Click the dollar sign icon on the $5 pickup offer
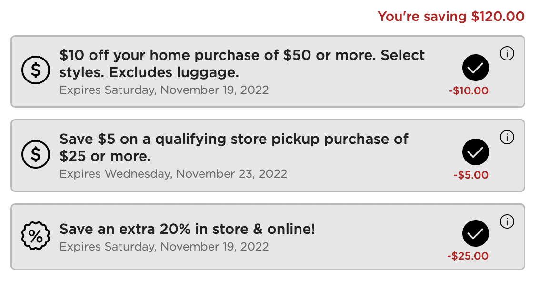Viewport: 540px width, 281px height. point(36,154)
